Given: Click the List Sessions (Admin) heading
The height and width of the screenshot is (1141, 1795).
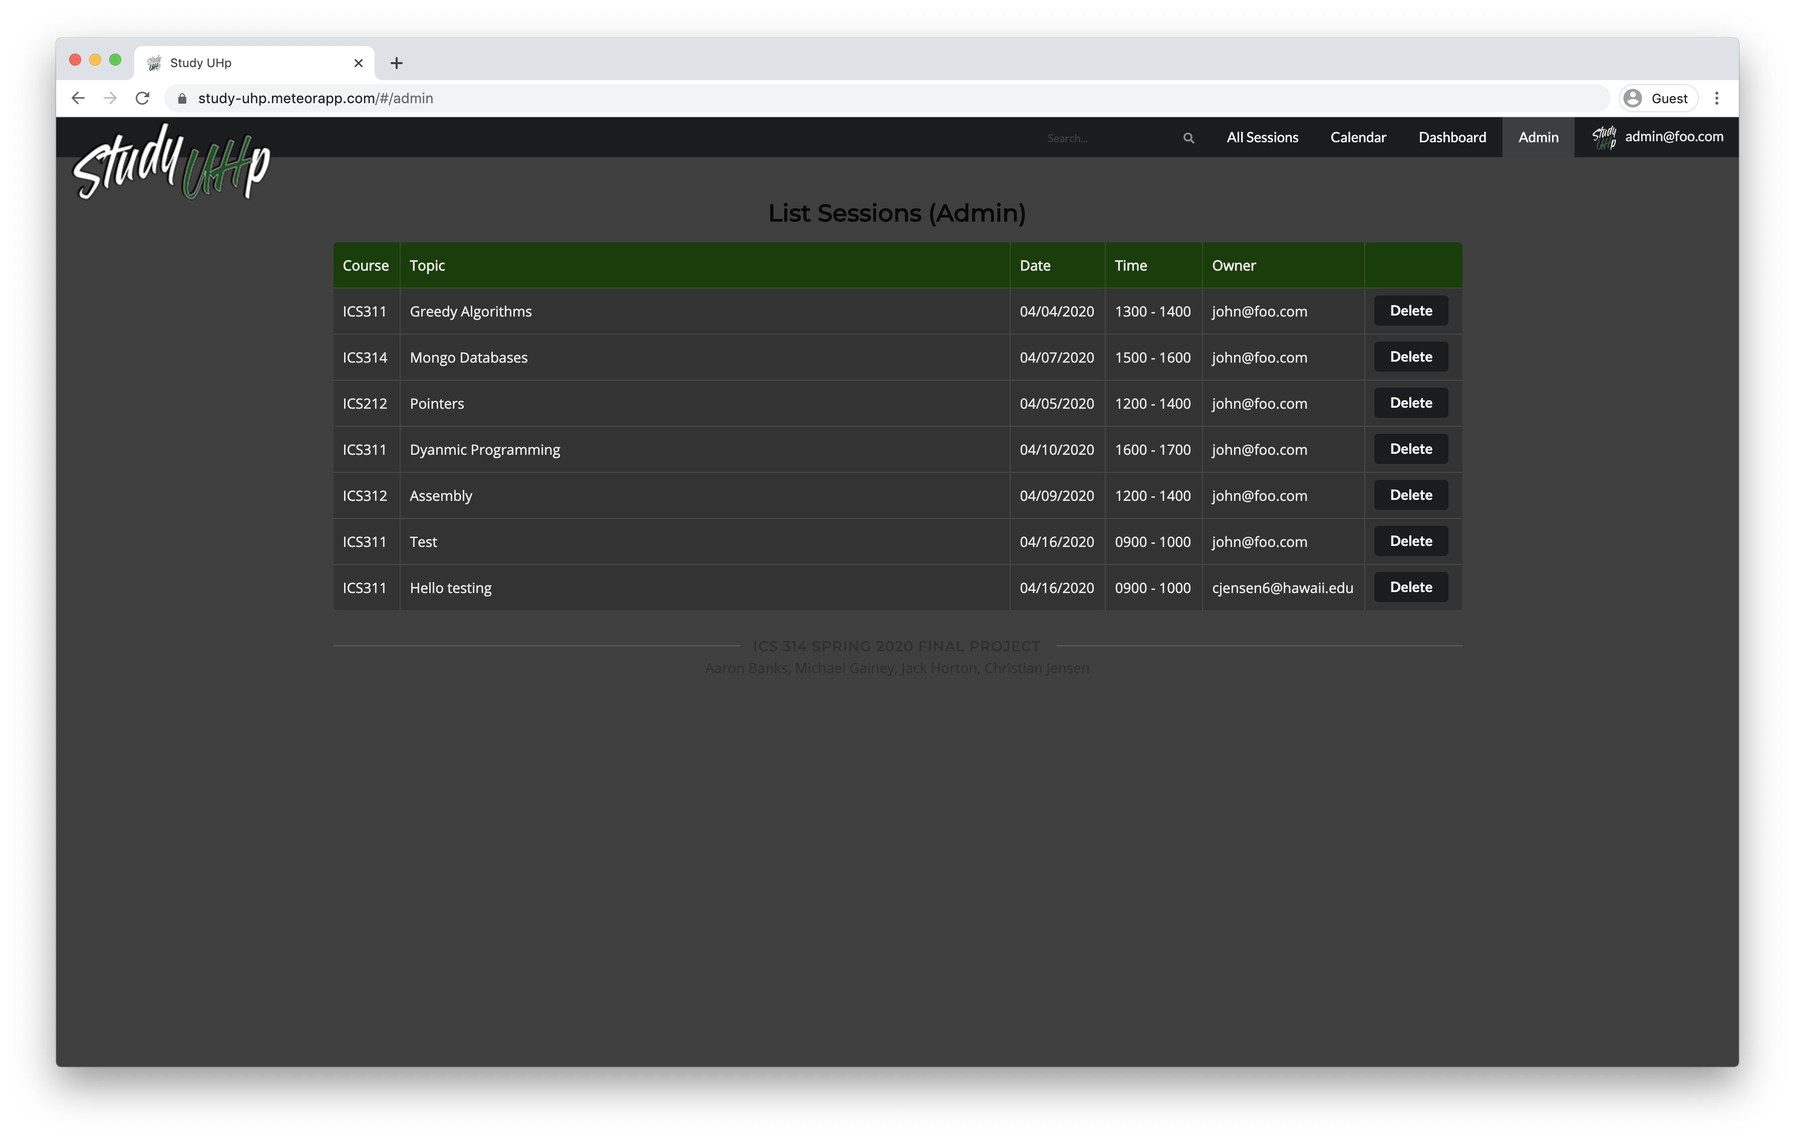Looking at the screenshot, I should pyautogui.click(x=897, y=213).
